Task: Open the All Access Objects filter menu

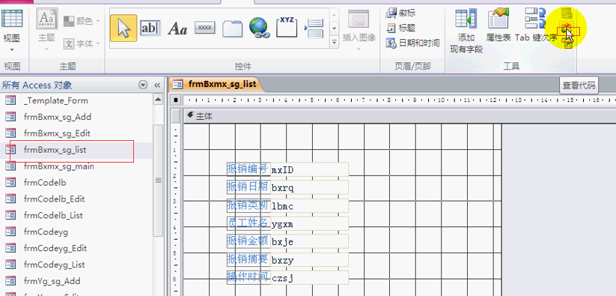Action: 143,85
